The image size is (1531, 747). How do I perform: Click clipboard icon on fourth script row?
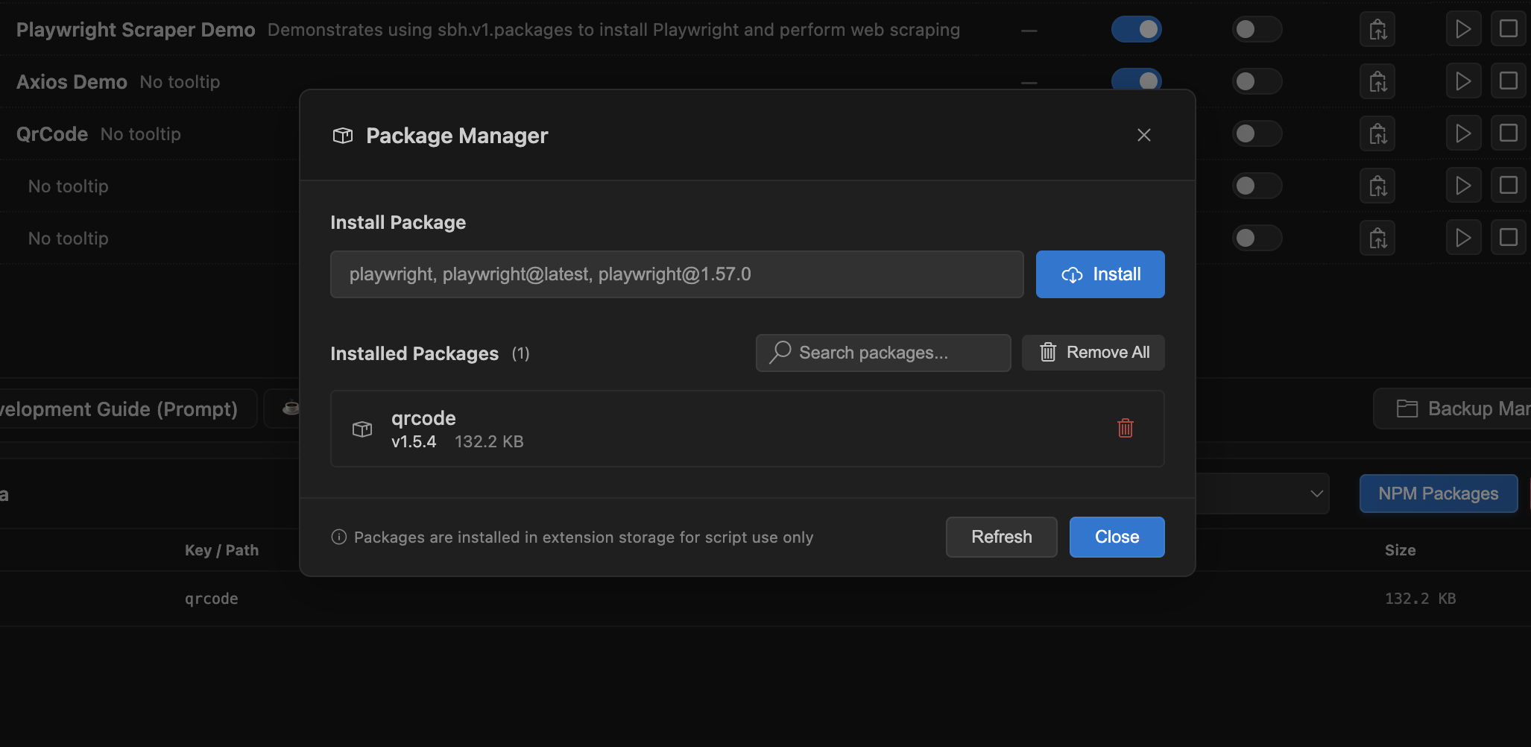pyautogui.click(x=1377, y=186)
